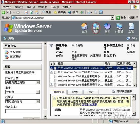Open the back button history dropdown arrow

(x=14, y=12)
